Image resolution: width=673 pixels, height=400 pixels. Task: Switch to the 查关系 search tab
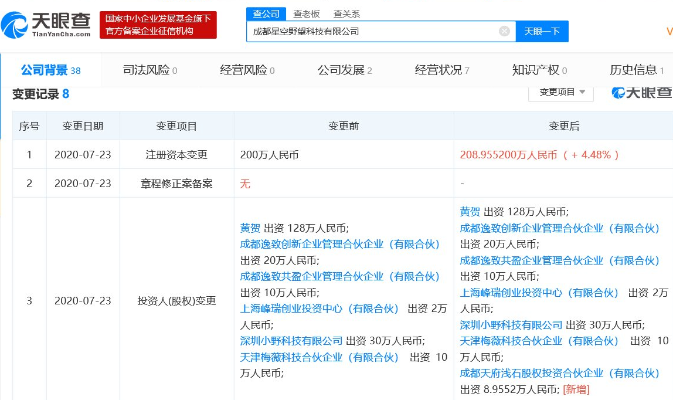tap(346, 13)
